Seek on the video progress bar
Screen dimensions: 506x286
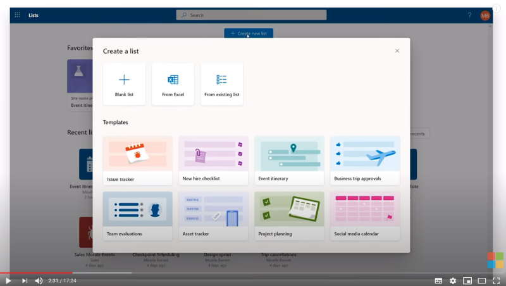click(x=253, y=273)
